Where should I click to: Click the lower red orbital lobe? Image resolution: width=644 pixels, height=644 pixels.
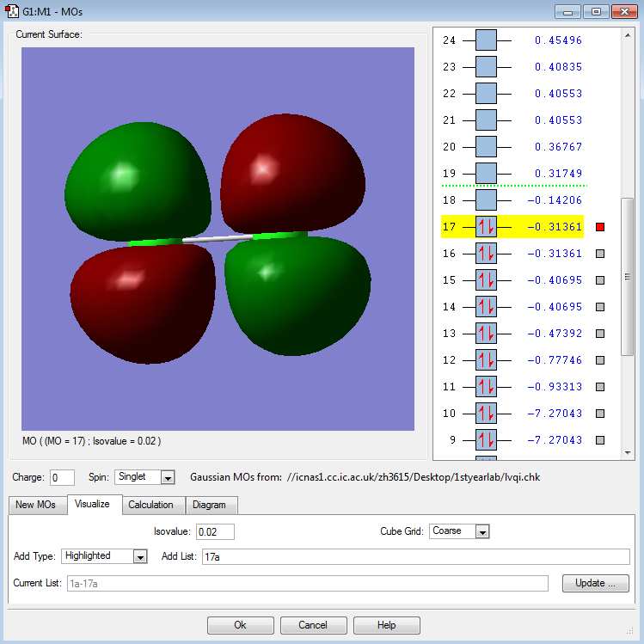[x=143, y=304]
